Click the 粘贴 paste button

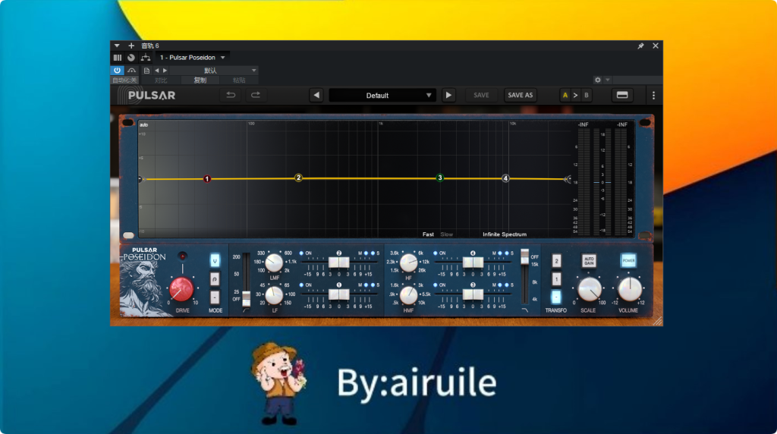239,80
